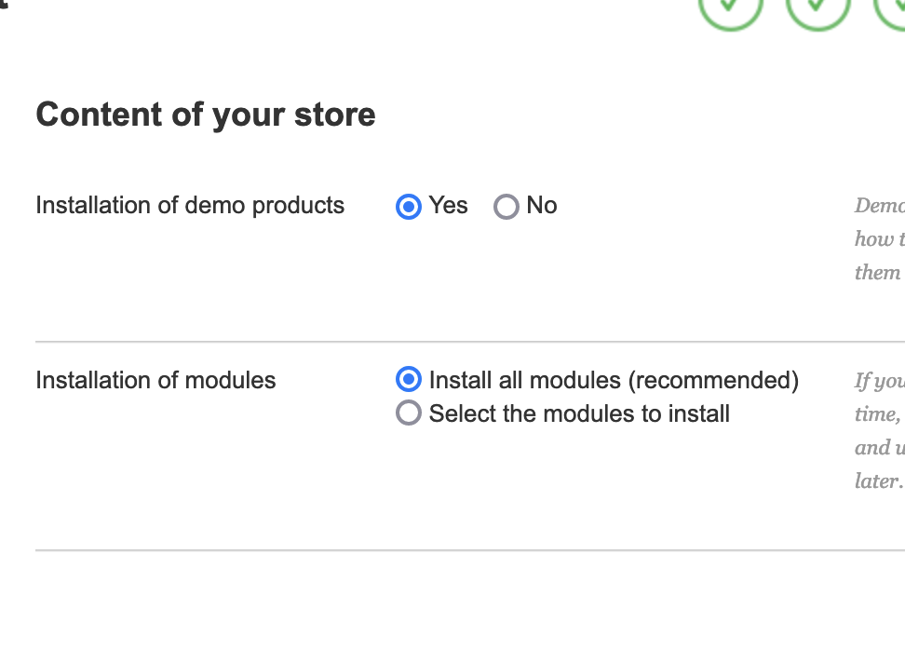905x663 pixels.
Task: Click the Installation of demo products label
Action: point(190,206)
